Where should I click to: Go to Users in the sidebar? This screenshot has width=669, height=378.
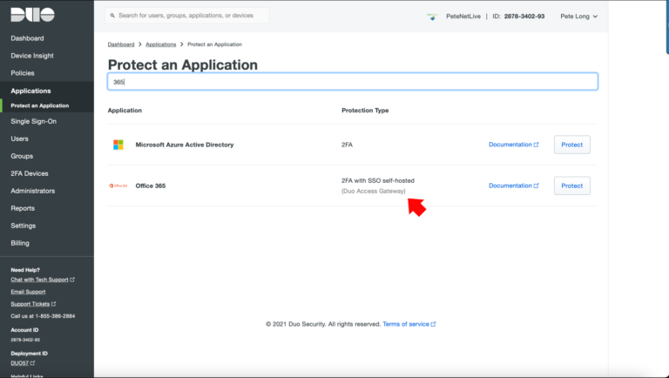20,138
